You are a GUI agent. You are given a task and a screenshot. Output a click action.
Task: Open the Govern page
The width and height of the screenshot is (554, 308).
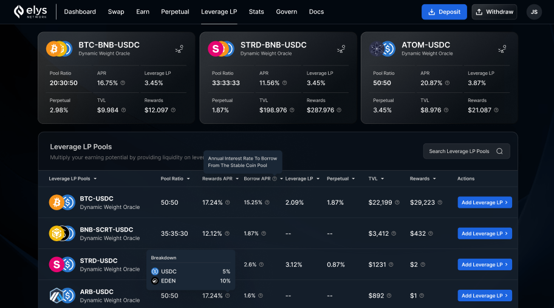pyautogui.click(x=287, y=12)
